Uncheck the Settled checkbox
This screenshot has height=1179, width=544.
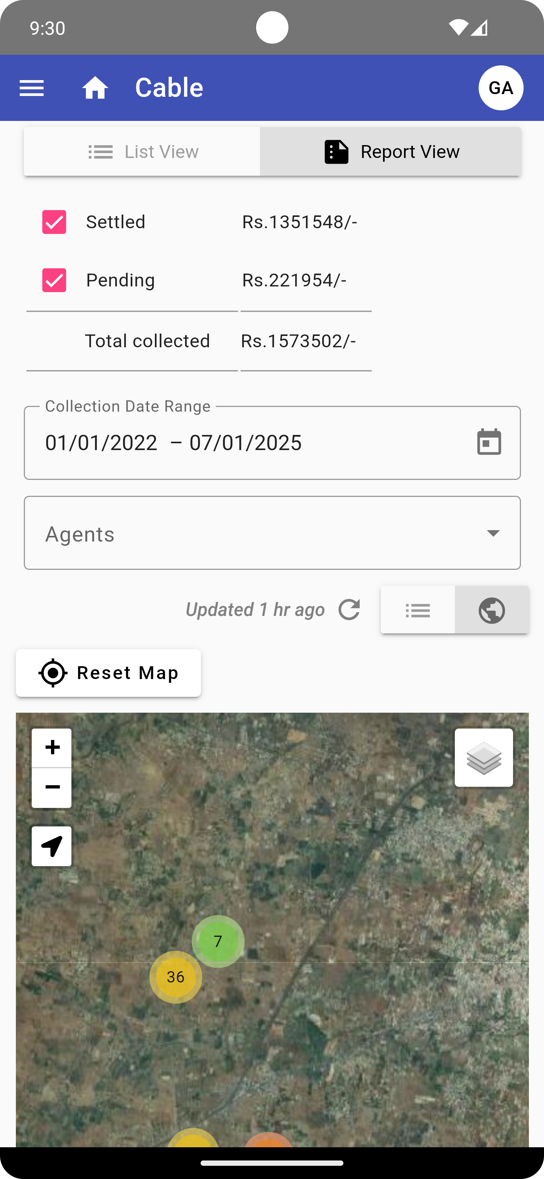[54, 222]
